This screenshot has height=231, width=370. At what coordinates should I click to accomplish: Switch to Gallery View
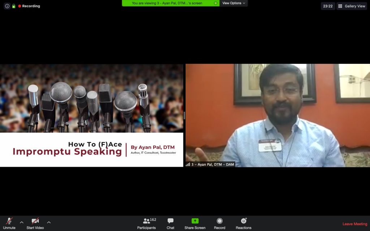pos(352,6)
